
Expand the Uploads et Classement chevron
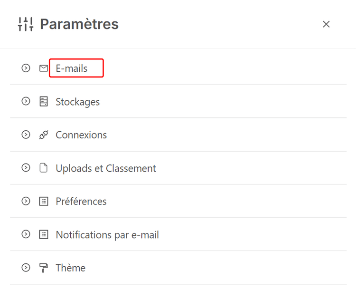[26, 168]
